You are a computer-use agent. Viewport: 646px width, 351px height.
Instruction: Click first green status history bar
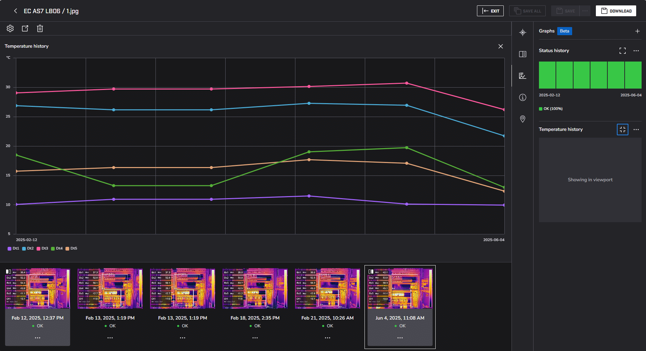(547, 75)
